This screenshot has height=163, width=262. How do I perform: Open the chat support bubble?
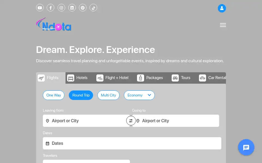[x=246, y=147]
